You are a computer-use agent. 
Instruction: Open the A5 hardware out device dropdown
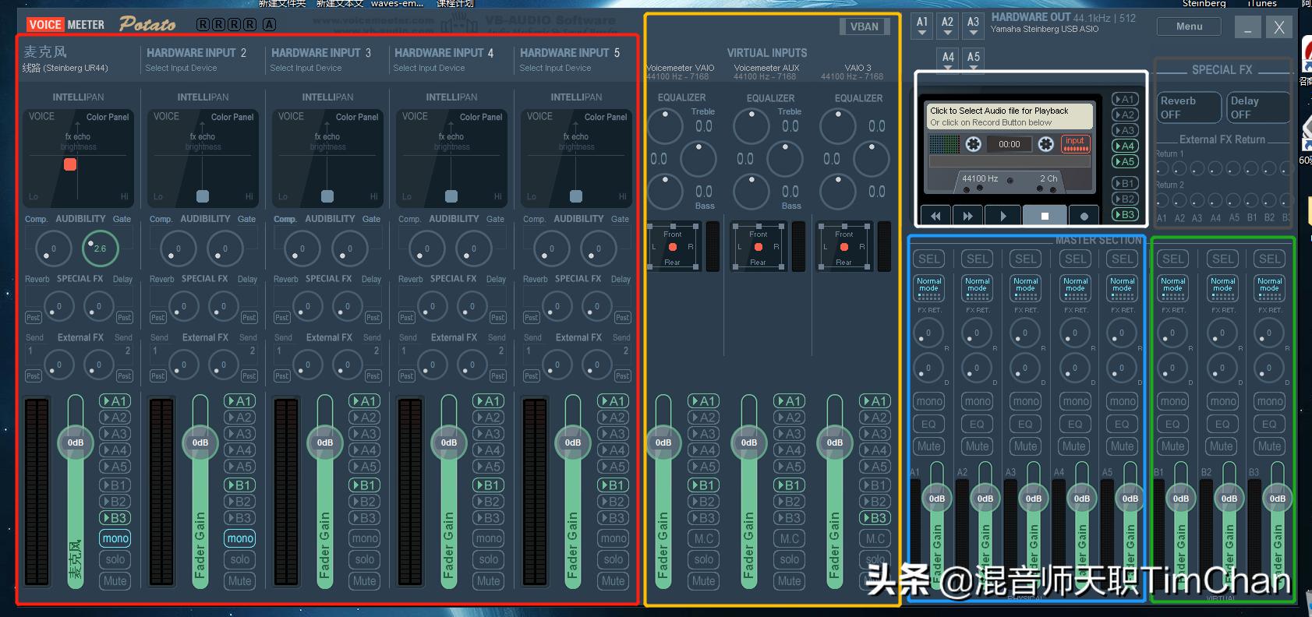[974, 59]
